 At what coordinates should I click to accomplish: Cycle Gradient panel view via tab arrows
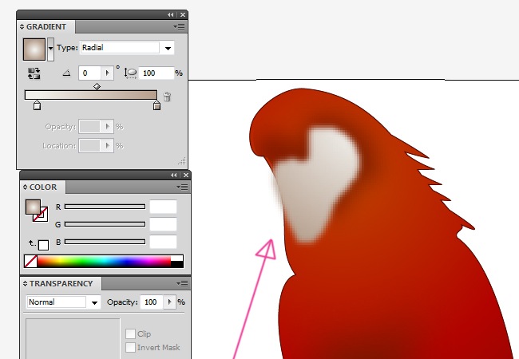[x=22, y=27]
